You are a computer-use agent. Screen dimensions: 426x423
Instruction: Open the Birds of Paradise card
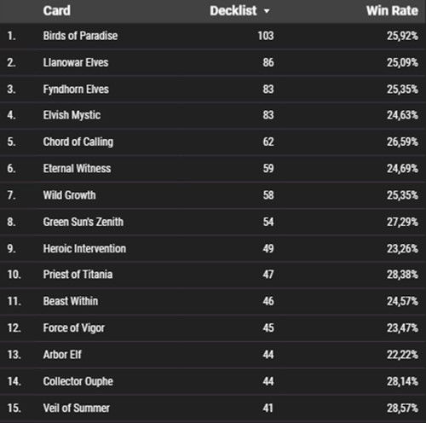point(80,36)
